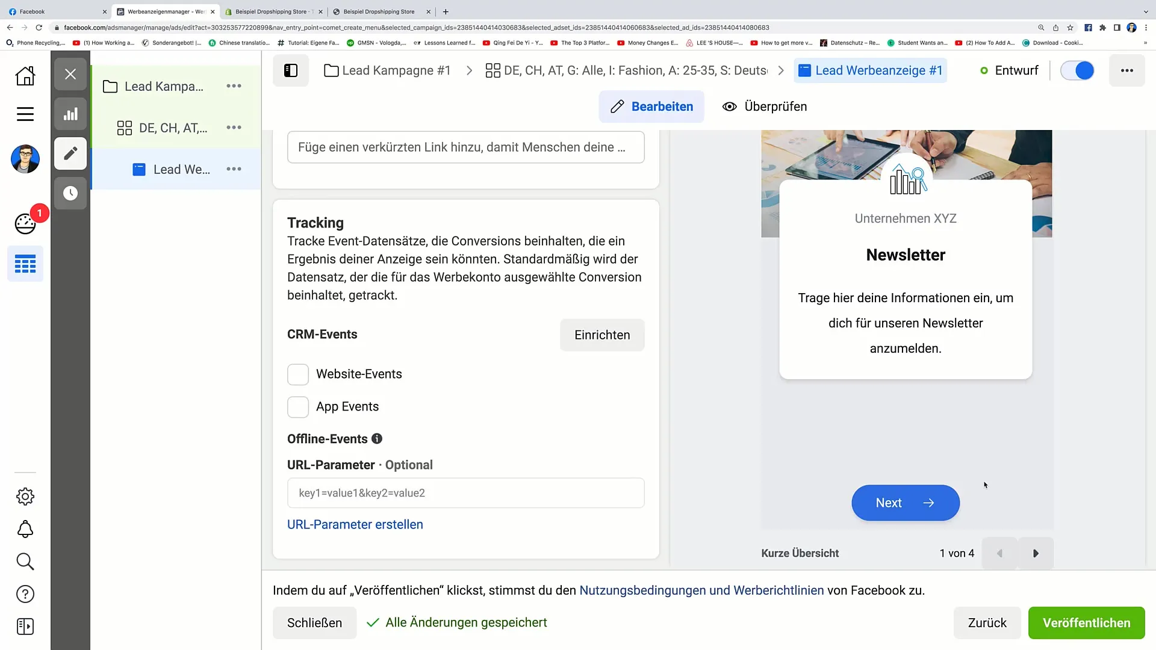The height and width of the screenshot is (650, 1156).
Task: Expand Lead Werbeanzeige options menu
Action: click(234, 169)
